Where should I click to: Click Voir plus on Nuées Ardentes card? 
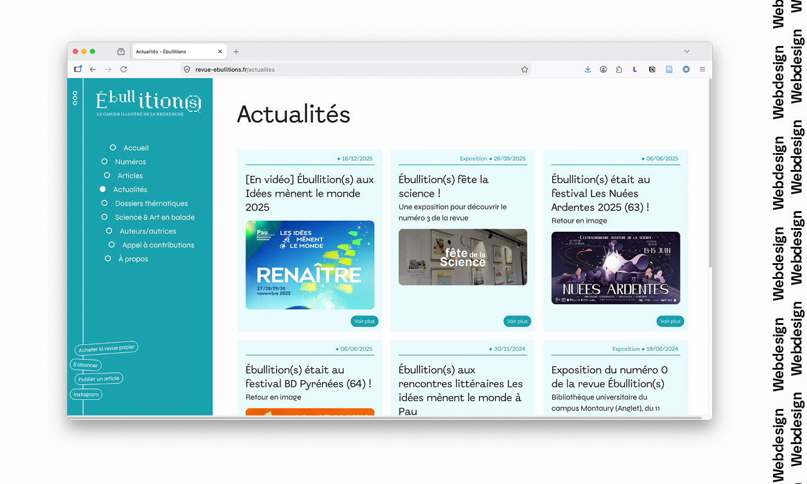(670, 321)
